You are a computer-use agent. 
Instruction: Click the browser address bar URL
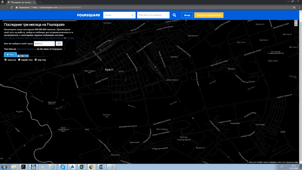point(57,8)
